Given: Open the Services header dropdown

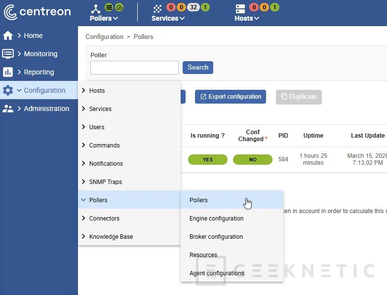Looking at the screenshot, I should tap(168, 18).
